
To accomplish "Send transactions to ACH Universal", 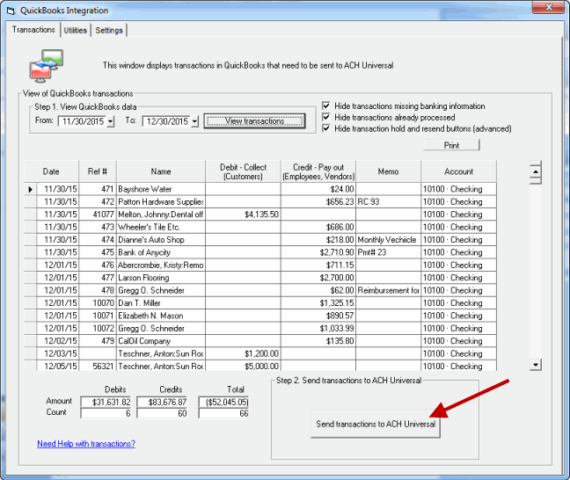I will click(376, 424).
